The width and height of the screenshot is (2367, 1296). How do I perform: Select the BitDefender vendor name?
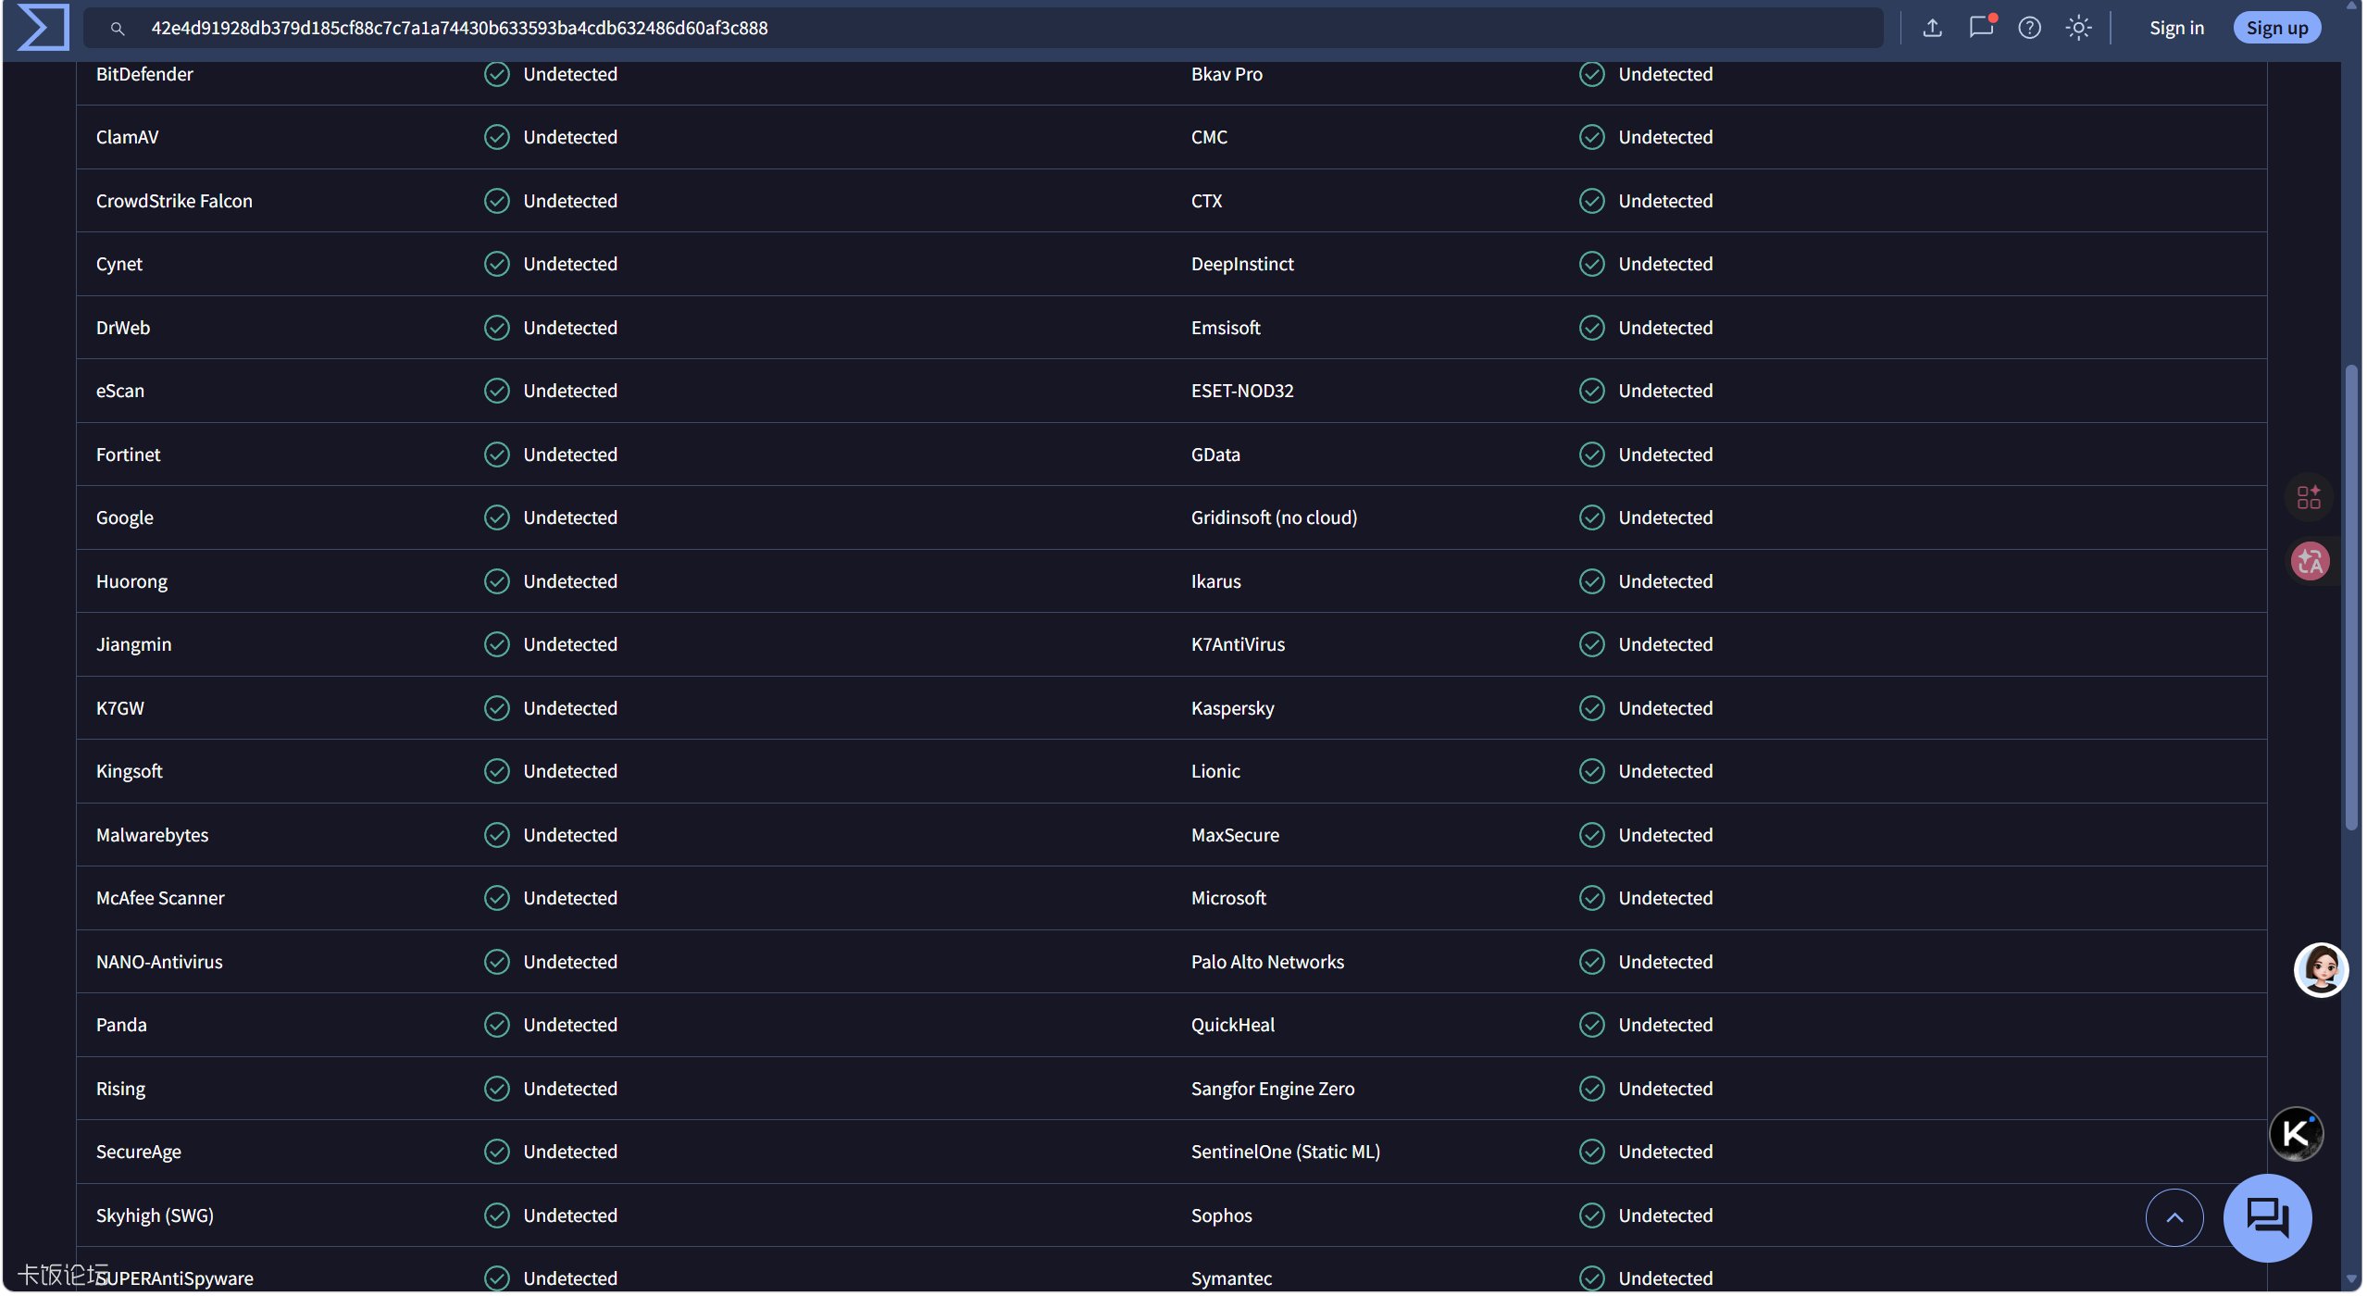[144, 74]
